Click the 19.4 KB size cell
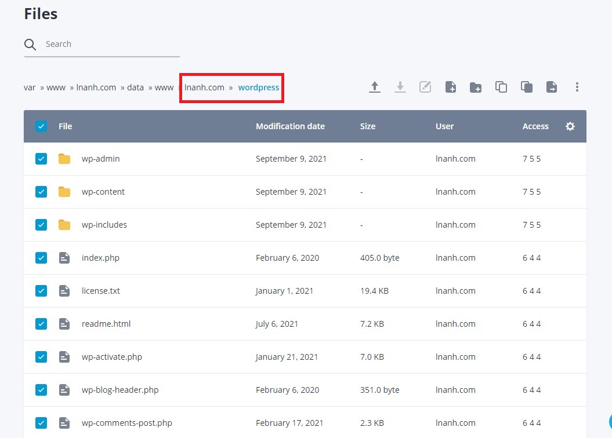 (374, 291)
